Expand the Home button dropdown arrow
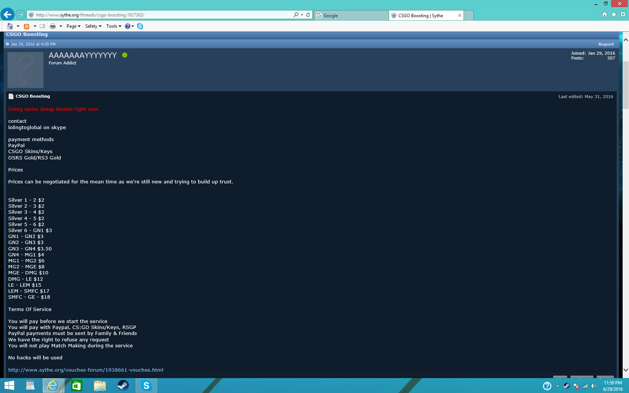Screen dimensions: 629x393 pyautogui.click(x=18, y=26)
